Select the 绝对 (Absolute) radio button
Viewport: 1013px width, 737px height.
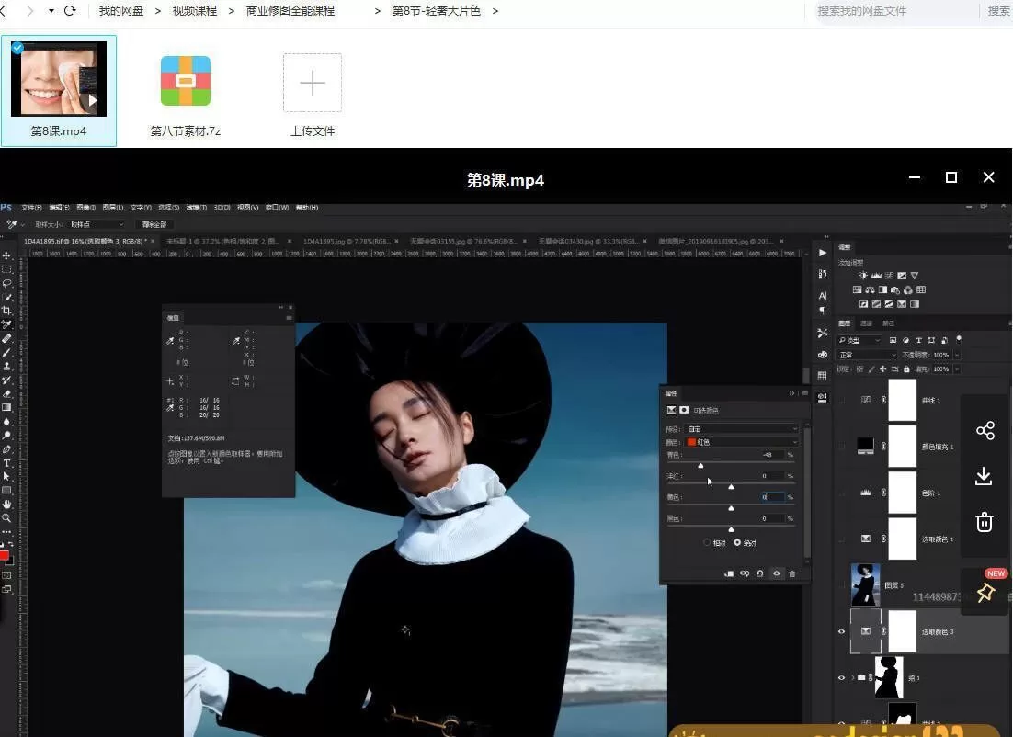738,542
